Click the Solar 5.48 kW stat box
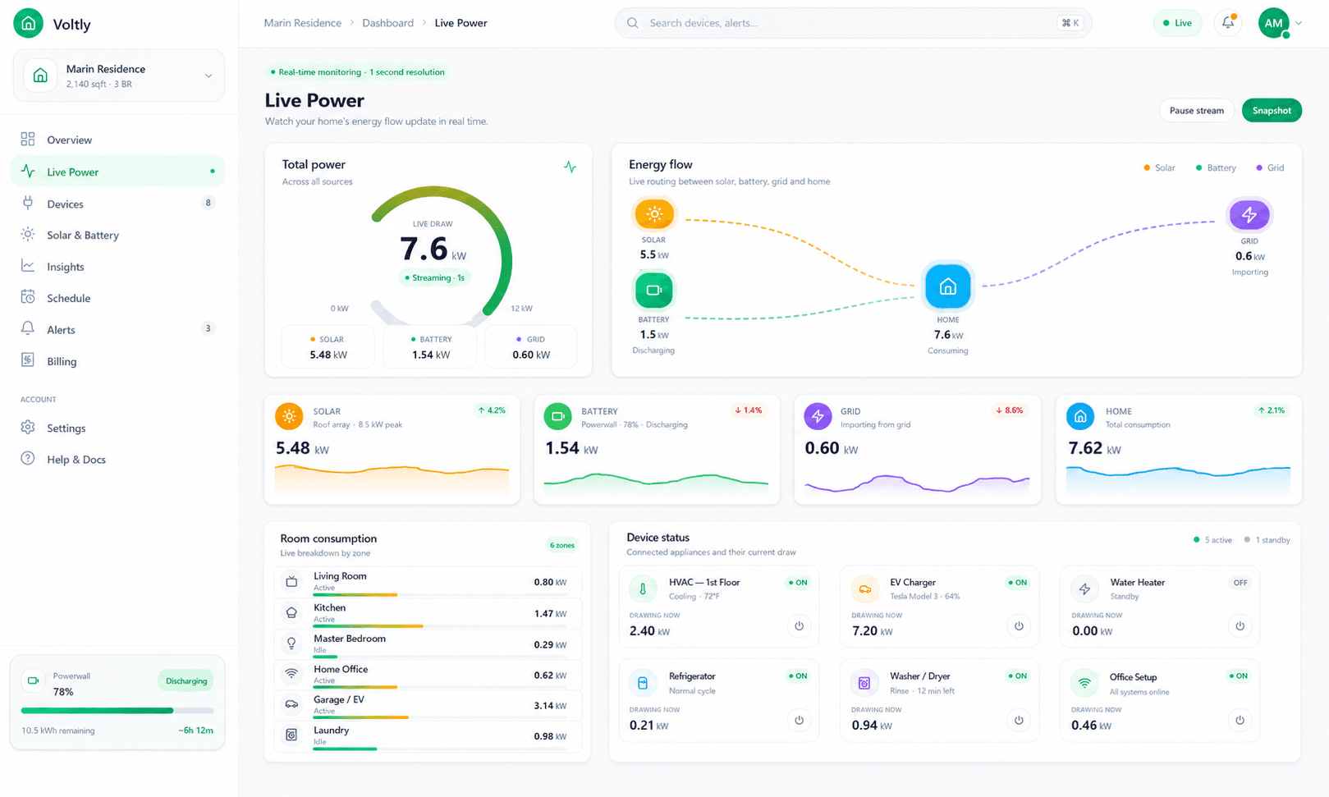This screenshot has width=1329, height=797. [x=328, y=347]
